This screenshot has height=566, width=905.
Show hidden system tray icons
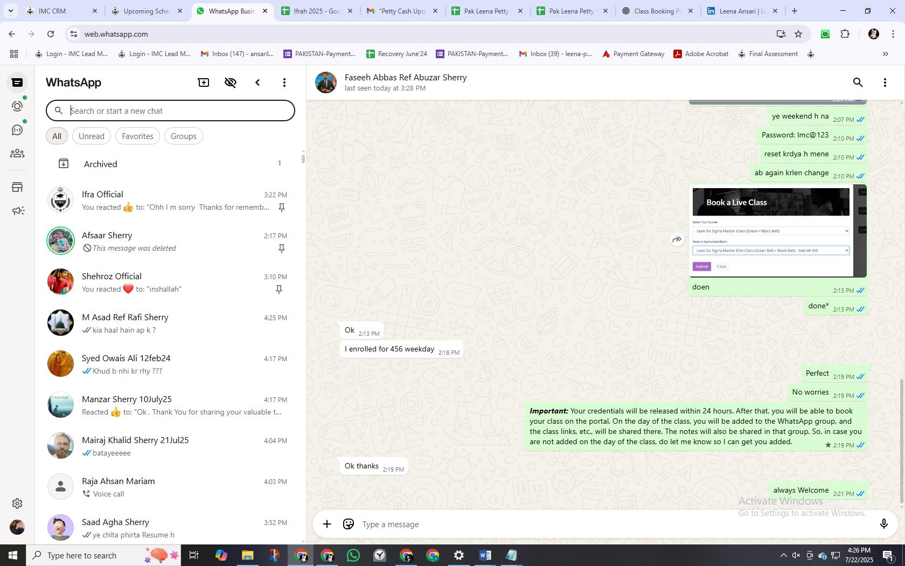(x=783, y=555)
